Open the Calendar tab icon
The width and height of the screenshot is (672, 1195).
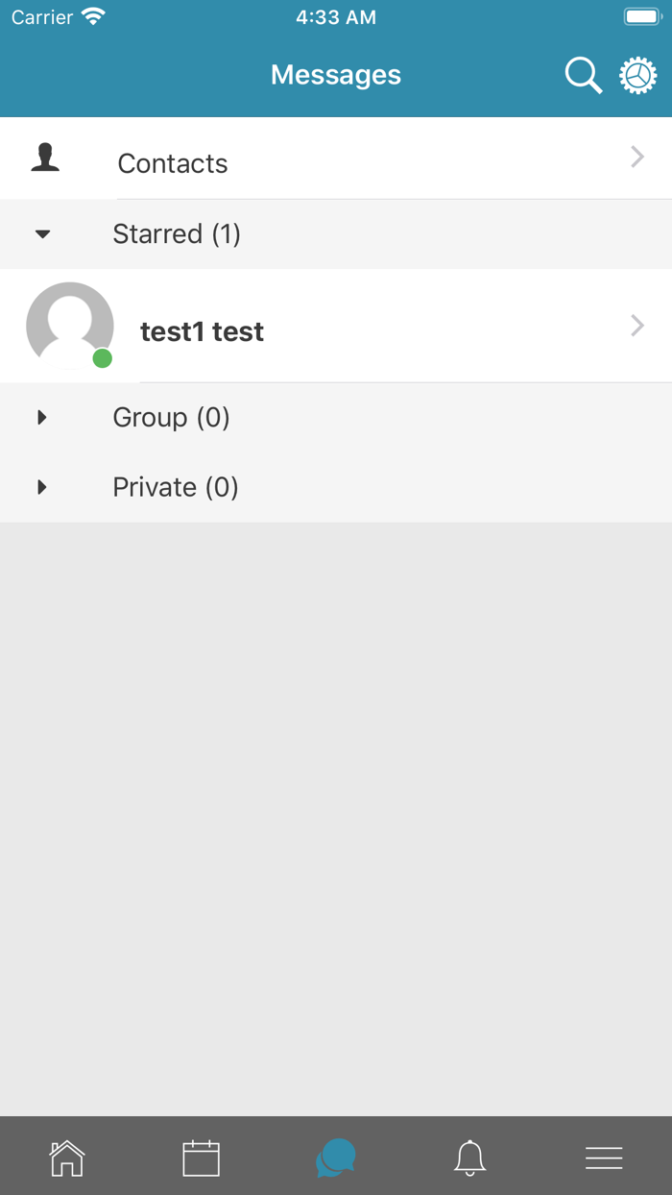coord(201,1158)
